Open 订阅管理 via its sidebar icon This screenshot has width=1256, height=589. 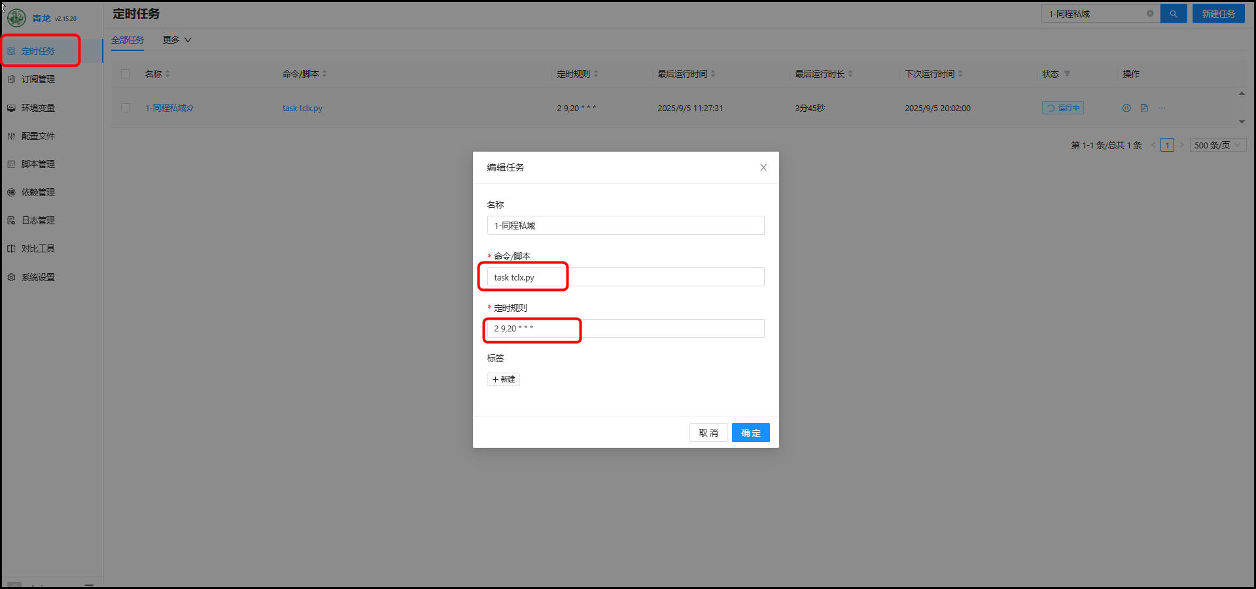tap(11, 79)
